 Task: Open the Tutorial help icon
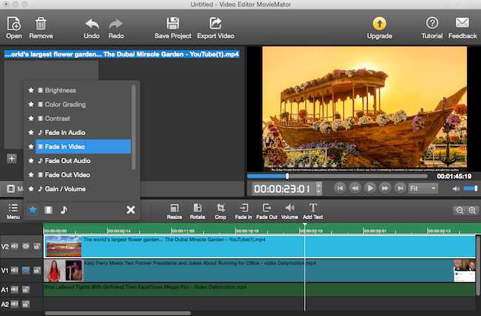(x=432, y=23)
